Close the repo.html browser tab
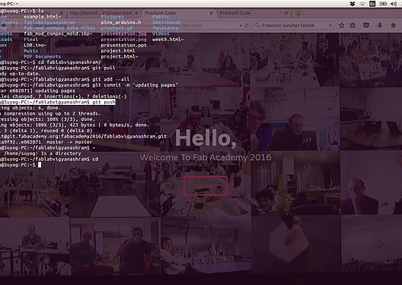This screenshot has height=285, width=402. [136, 13]
